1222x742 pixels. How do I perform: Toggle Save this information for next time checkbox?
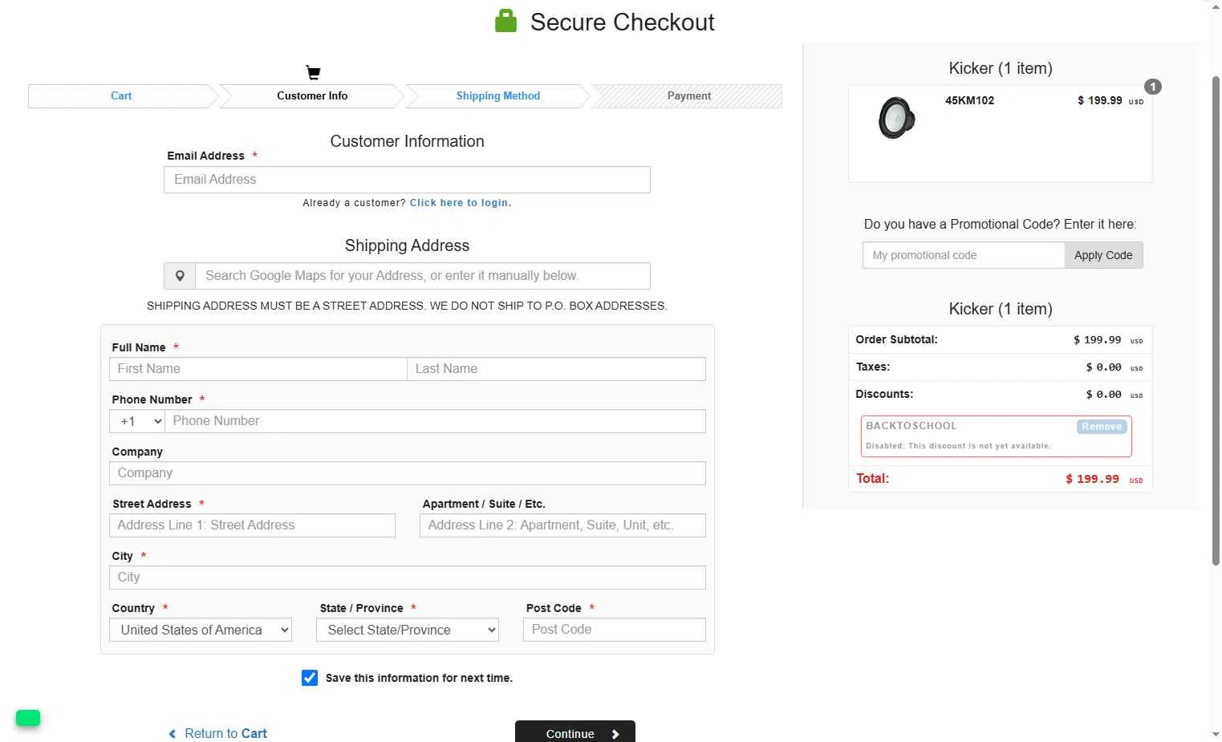click(310, 678)
